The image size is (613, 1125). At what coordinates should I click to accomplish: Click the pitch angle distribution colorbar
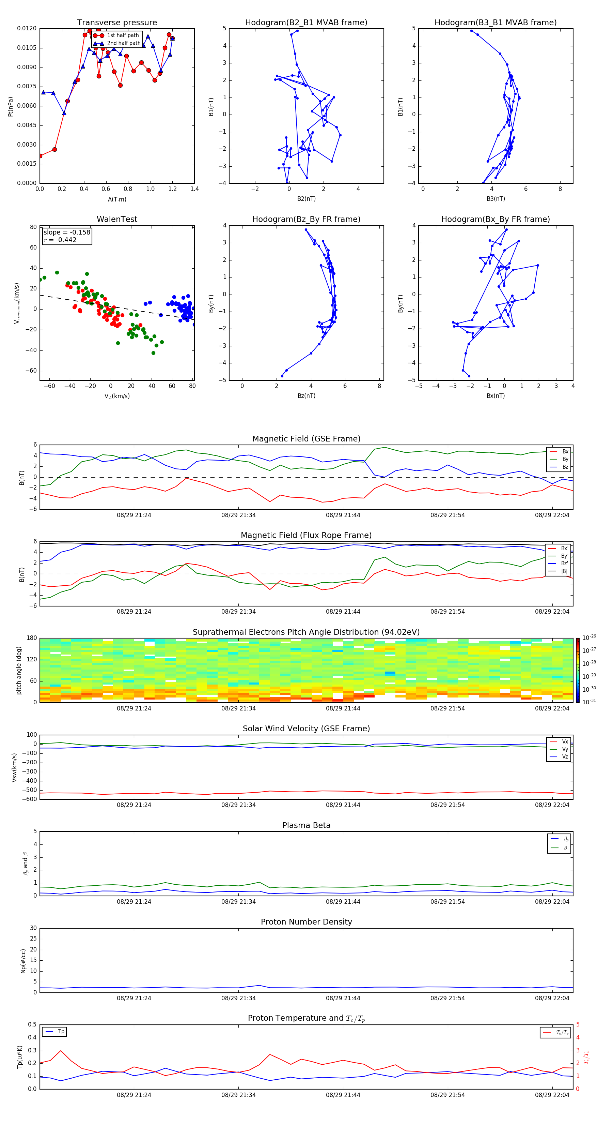(578, 670)
